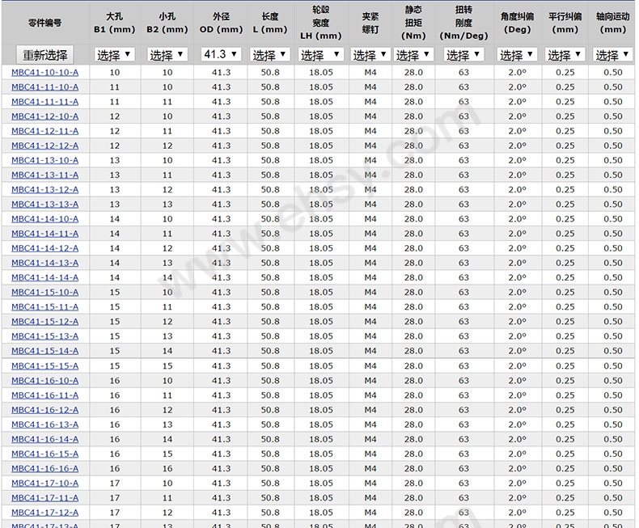
Task: Open part link MBC41-10-10-A
Action: point(44,73)
